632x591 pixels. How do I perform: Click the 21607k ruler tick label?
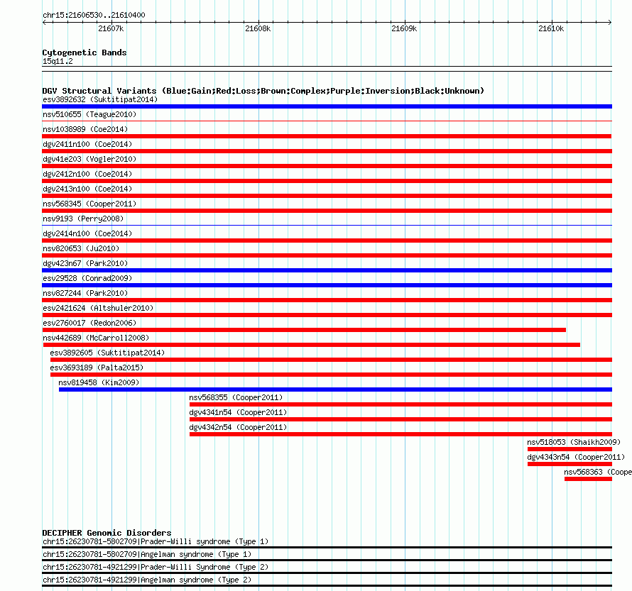coord(111,28)
